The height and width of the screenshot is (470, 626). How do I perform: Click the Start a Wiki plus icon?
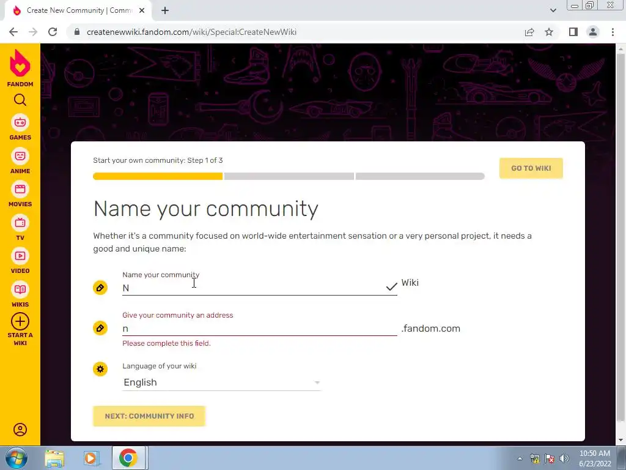(x=20, y=321)
